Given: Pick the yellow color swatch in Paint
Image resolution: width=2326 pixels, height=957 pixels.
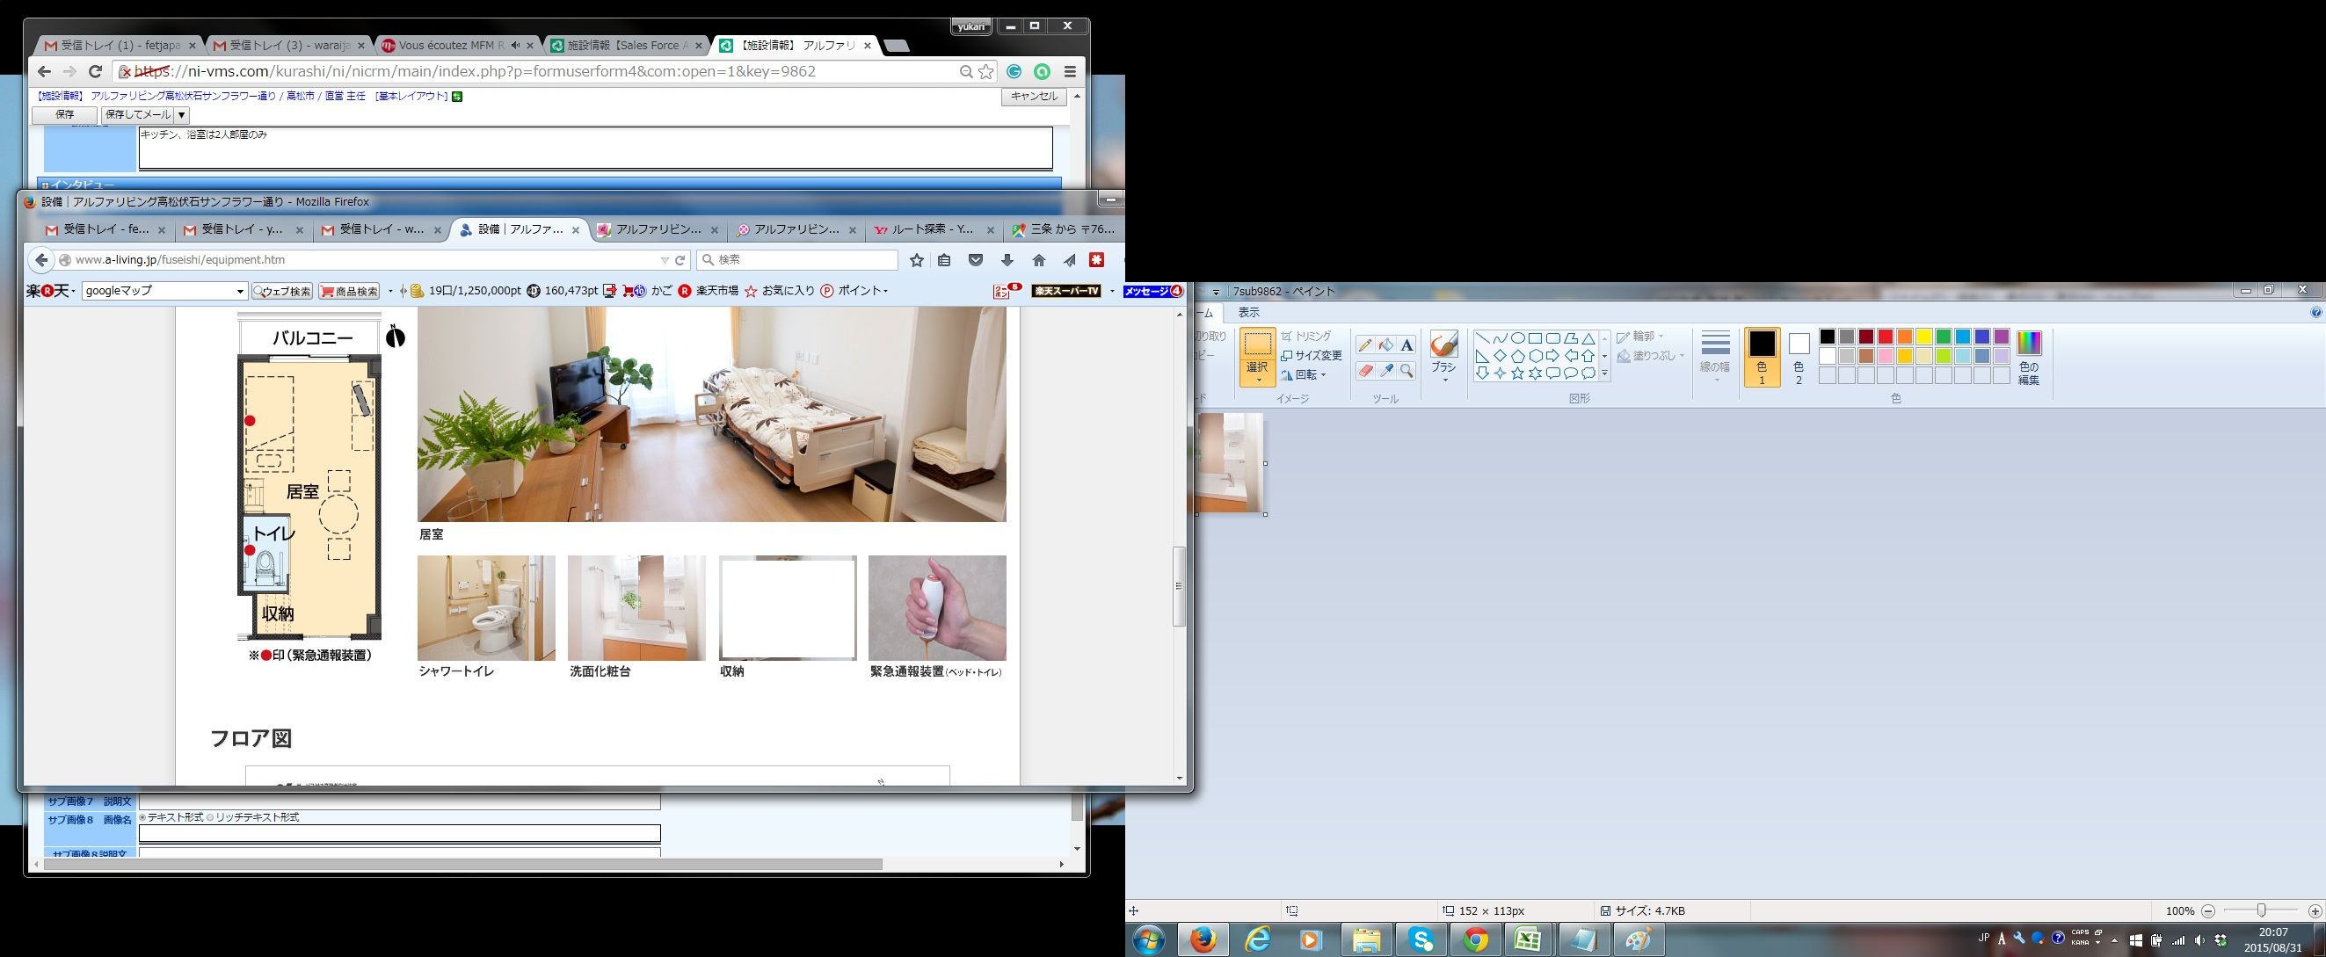Looking at the screenshot, I should pos(1924,337).
